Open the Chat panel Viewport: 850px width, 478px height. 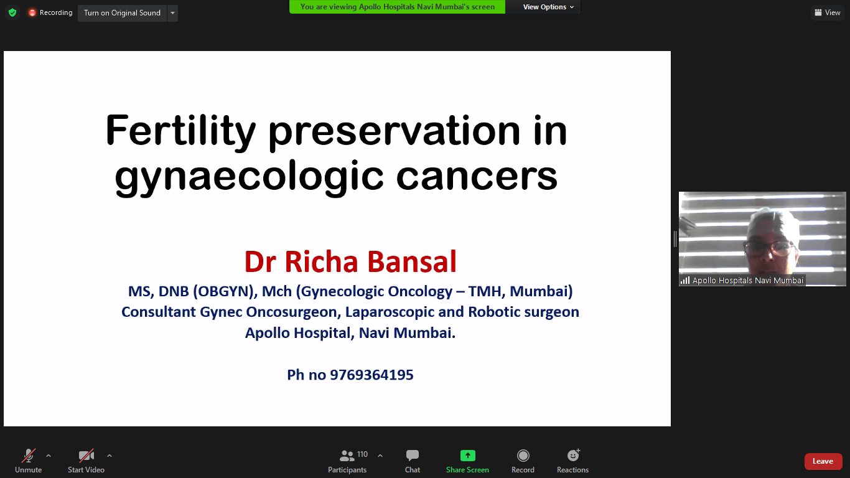coord(413,461)
